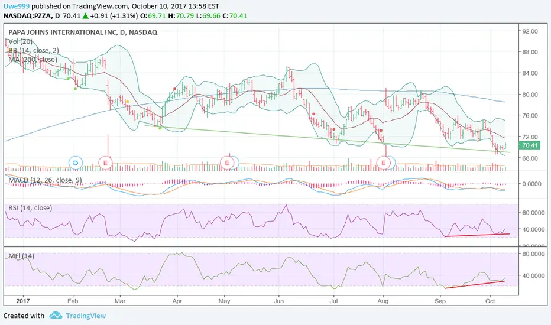Click the +0.91 (+1.31%) change value
The height and width of the screenshot is (325, 551).
[x=114, y=16]
